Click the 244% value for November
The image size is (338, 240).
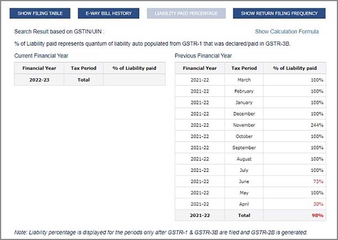pyautogui.click(x=317, y=125)
